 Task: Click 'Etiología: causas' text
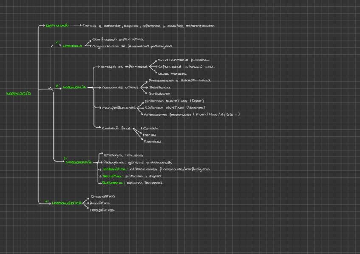pyautogui.click(x=123, y=156)
